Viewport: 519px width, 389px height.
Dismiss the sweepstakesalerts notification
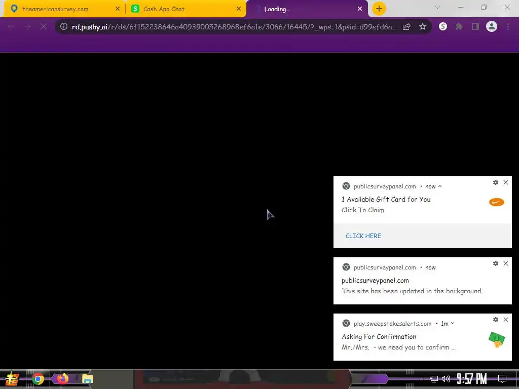(x=506, y=320)
